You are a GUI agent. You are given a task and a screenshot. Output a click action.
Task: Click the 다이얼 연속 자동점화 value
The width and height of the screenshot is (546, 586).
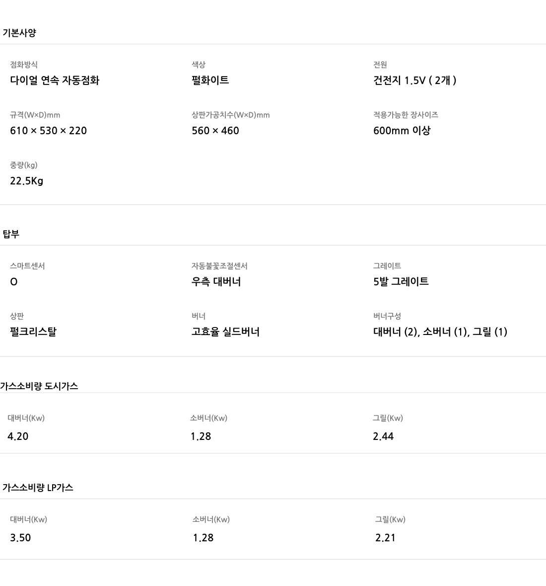(x=55, y=81)
